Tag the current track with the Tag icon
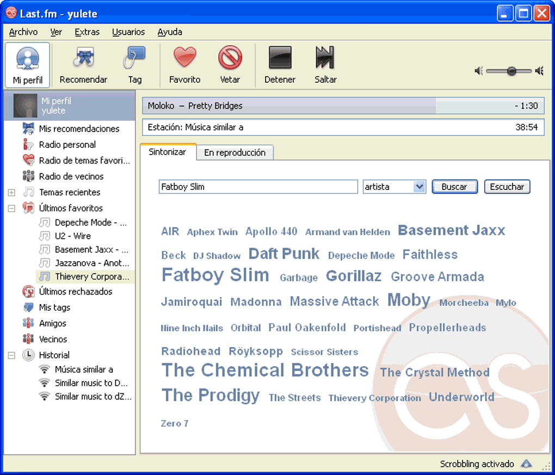Viewport: 555px width, 475px height. pyautogui.click(x=134, y=65)
